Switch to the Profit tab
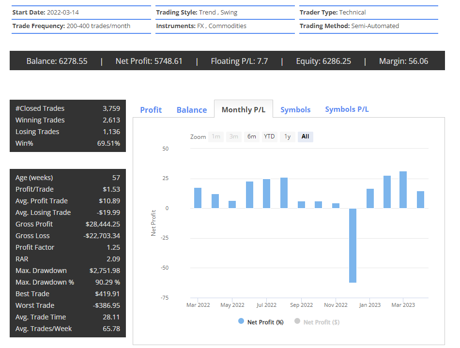 (x=151, y=110)
